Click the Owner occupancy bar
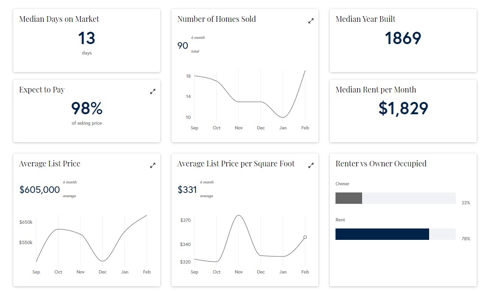 [349, 198]
